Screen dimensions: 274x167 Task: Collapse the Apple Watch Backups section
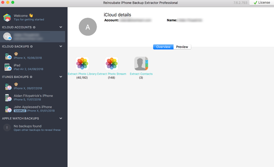click(x=61, y=118)
